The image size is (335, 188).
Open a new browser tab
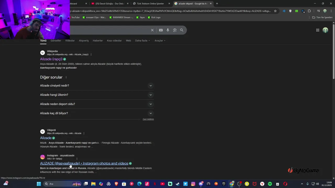point(217,3)
